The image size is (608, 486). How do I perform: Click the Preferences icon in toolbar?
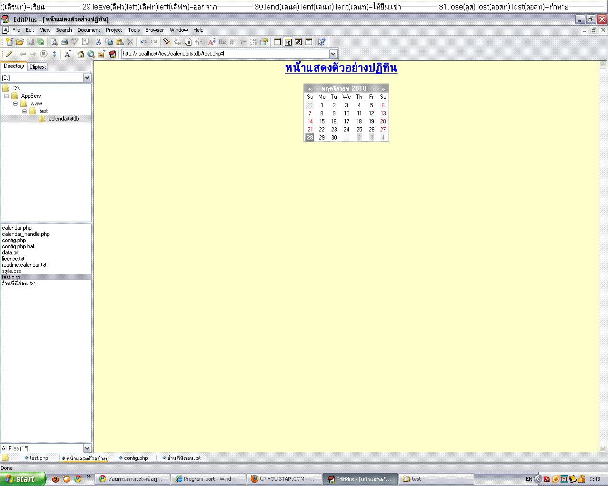point(264,42)
